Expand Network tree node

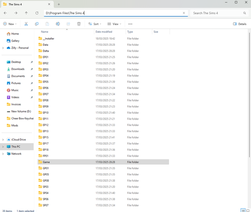click(x=3, y=154)
